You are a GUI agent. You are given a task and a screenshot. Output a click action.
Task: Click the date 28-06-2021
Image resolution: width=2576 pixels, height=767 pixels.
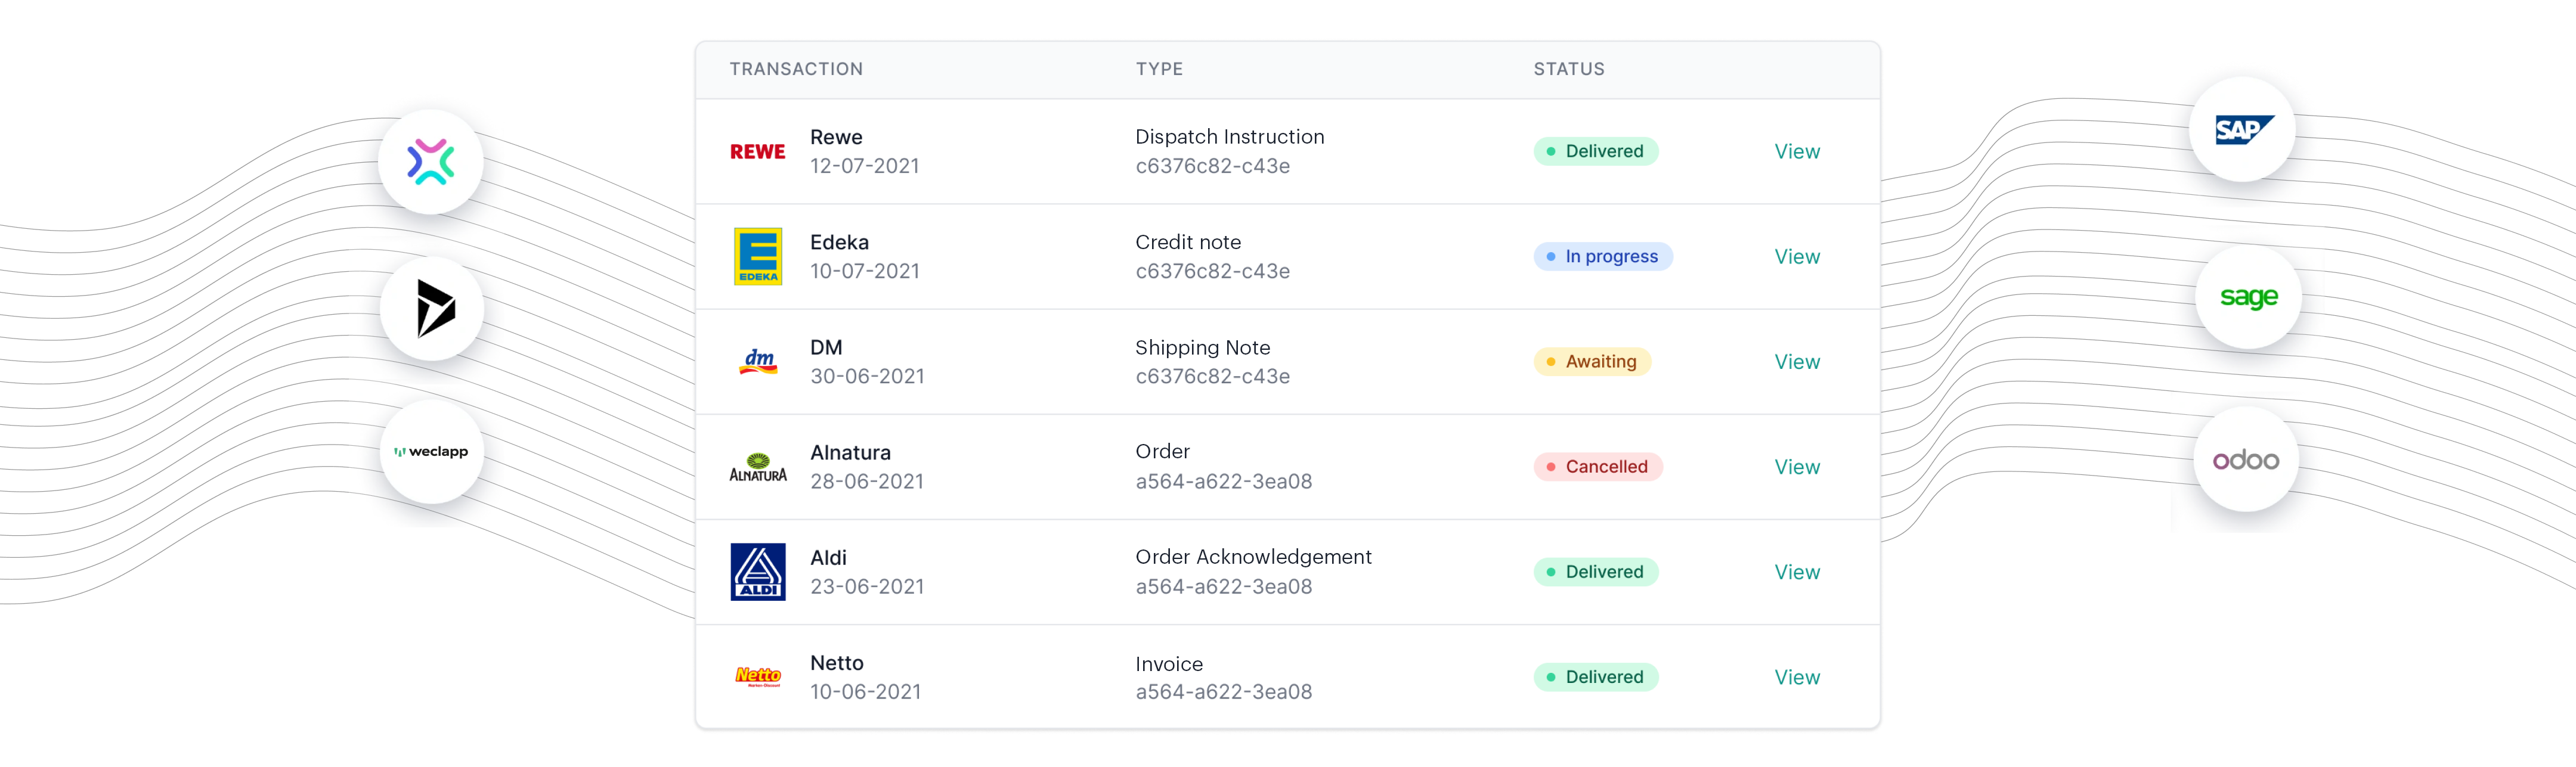(x=867, y=481)
